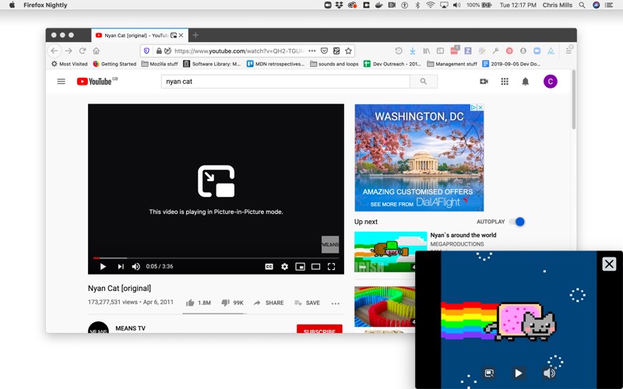The height and width of the screenshot is (389, 623).
Task: Like the Nyan Cat video
Action: click(199, 303)
